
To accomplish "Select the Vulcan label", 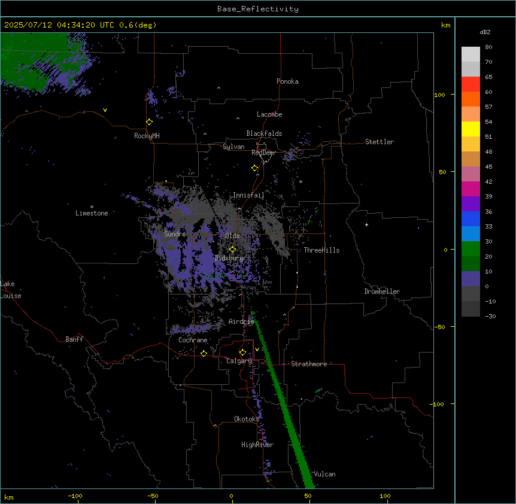I will pyautogui.click(x=324, y=474).
